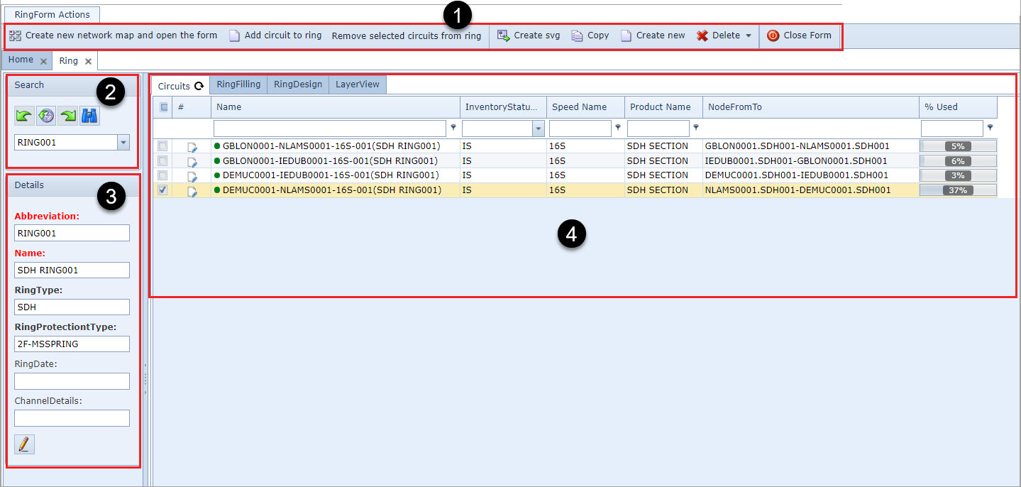This screenshot has width=1021, height=487.
Task: Click the RingType input field
Action: tap(72, 307)
